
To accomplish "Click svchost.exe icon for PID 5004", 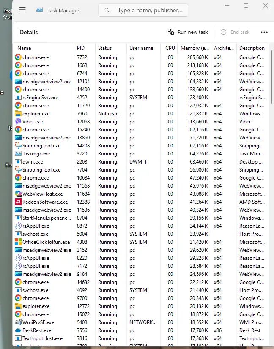I will tap(18, 234).
